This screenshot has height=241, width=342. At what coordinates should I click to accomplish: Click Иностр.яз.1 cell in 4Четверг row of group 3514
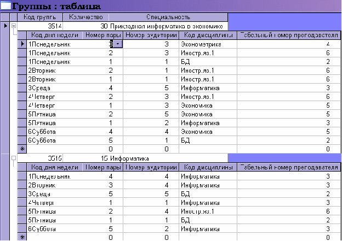coord(208,97)
